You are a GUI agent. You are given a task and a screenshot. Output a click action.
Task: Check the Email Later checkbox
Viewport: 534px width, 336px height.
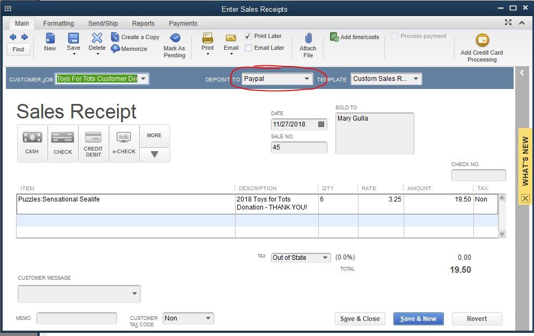click(248, 48)
